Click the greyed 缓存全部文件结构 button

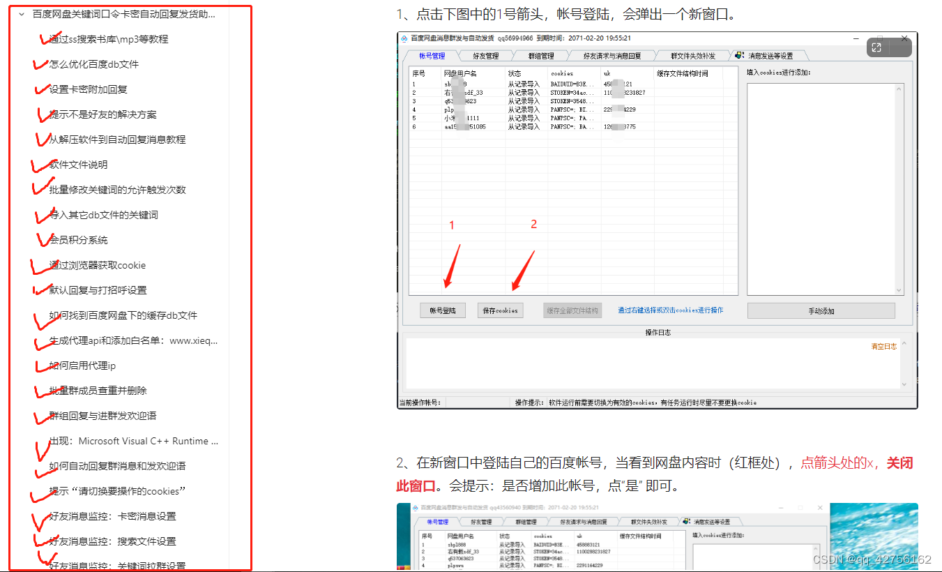(572, 310)
